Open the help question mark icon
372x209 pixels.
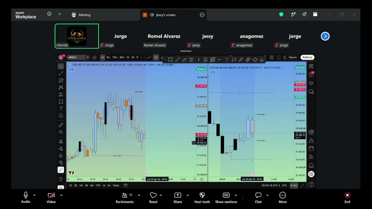tap(311, 185)
